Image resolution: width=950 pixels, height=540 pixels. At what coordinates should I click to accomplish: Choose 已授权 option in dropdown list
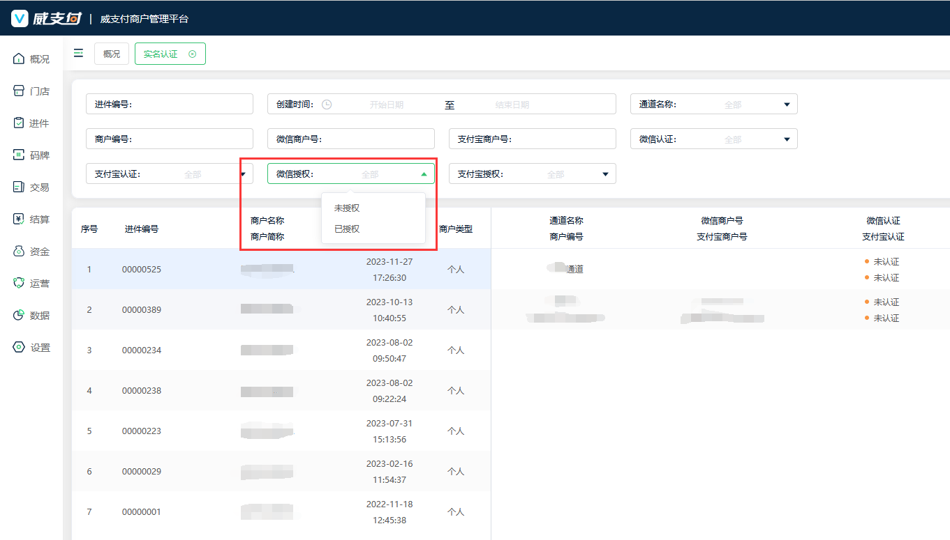tap(347, 229)
